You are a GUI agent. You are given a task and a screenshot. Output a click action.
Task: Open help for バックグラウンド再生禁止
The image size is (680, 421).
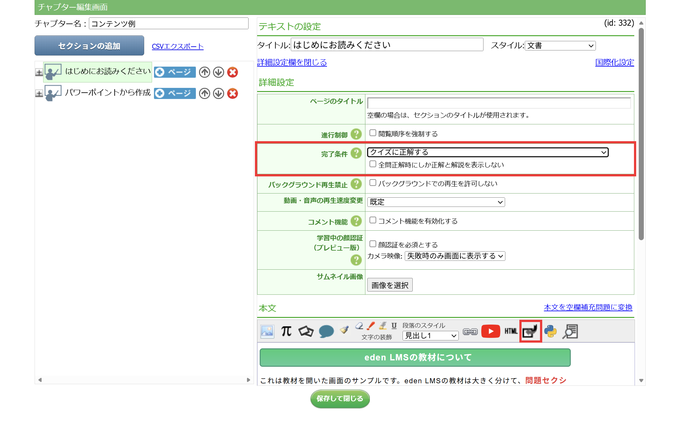coord(356,184)
